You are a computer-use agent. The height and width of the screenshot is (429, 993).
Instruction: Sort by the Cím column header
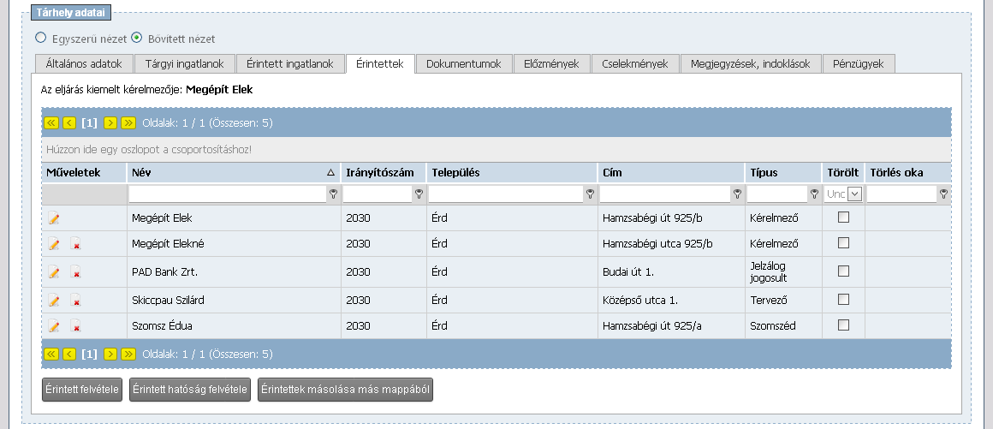[670, 172]
